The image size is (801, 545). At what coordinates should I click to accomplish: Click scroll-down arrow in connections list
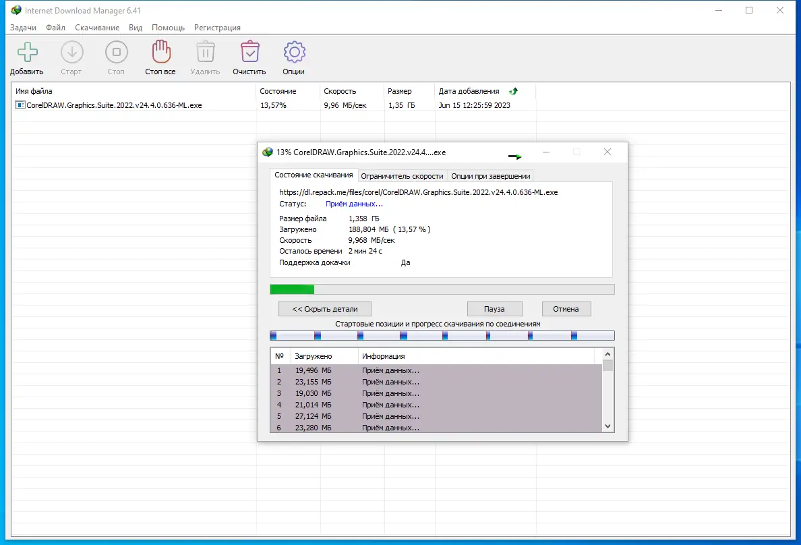(607, 426)
